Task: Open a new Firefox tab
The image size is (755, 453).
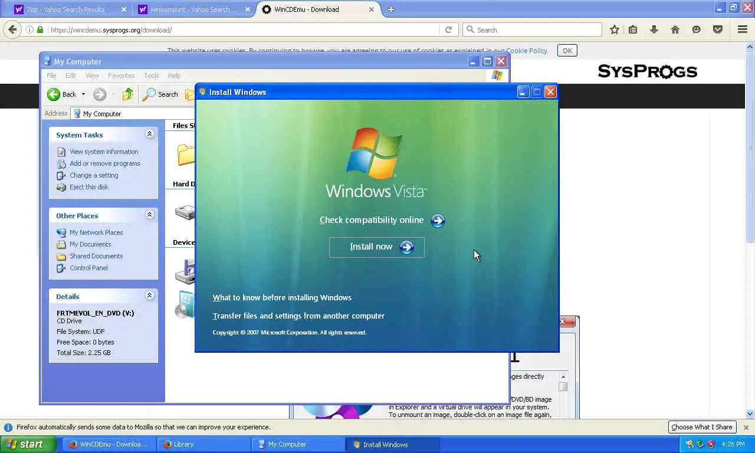Action: pyautogui.click(x=390, y=9)
